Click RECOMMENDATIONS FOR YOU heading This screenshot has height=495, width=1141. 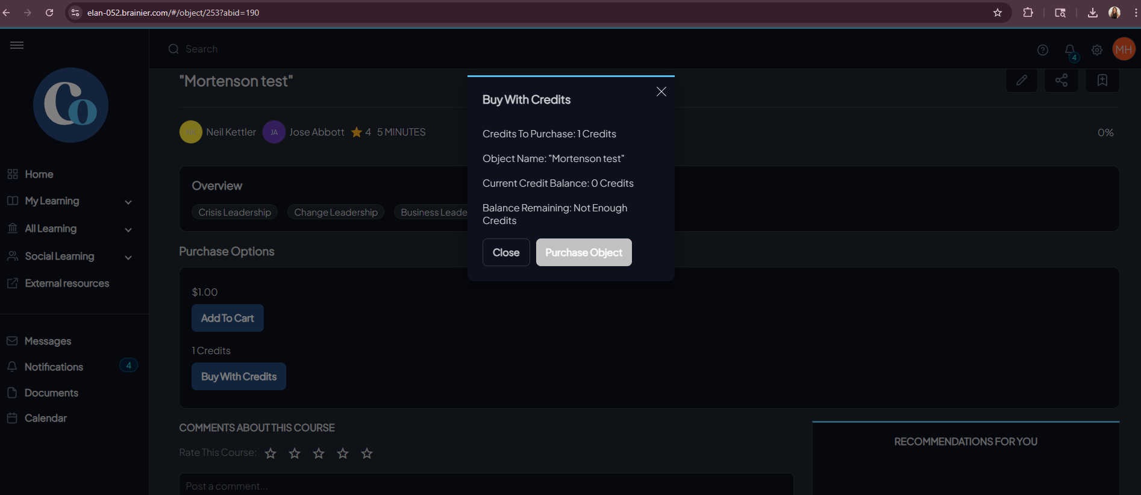click(x=966, y=441)
